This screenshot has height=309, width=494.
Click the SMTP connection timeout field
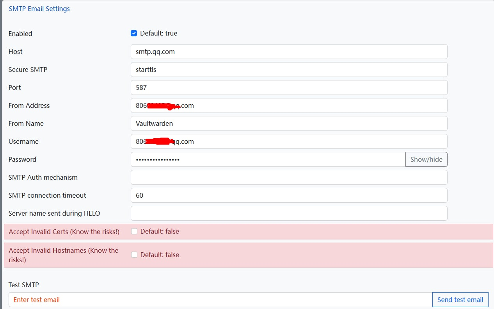point(289,195)
